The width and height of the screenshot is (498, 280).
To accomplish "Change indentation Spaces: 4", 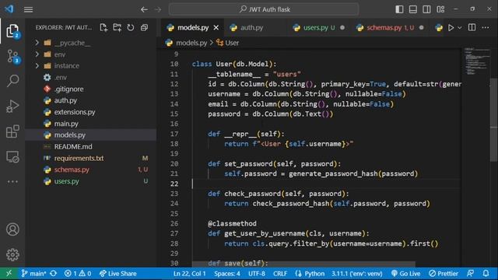I will click(227, 273).
